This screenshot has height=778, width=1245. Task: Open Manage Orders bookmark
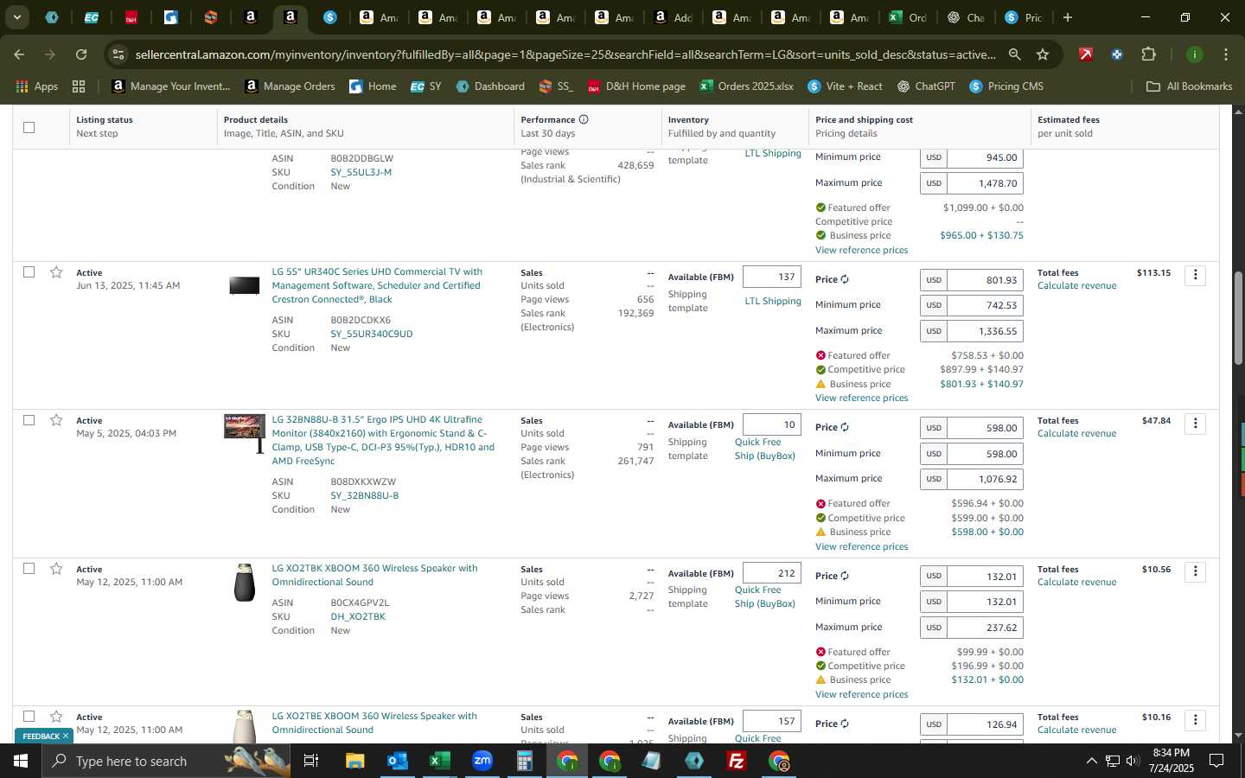(290, 86)
